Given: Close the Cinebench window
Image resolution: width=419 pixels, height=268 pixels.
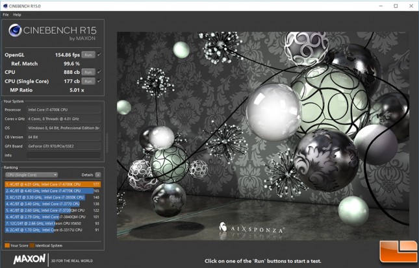Looking at the screenshot, I should click(411, 6).
